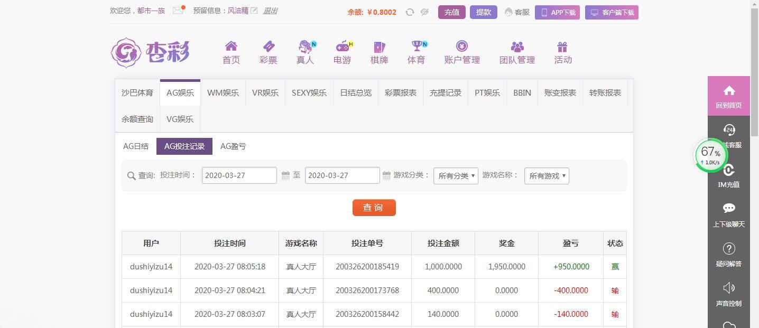759x328 pixels.
Task: Refresh the balance amount
Action: pos(410,12)
